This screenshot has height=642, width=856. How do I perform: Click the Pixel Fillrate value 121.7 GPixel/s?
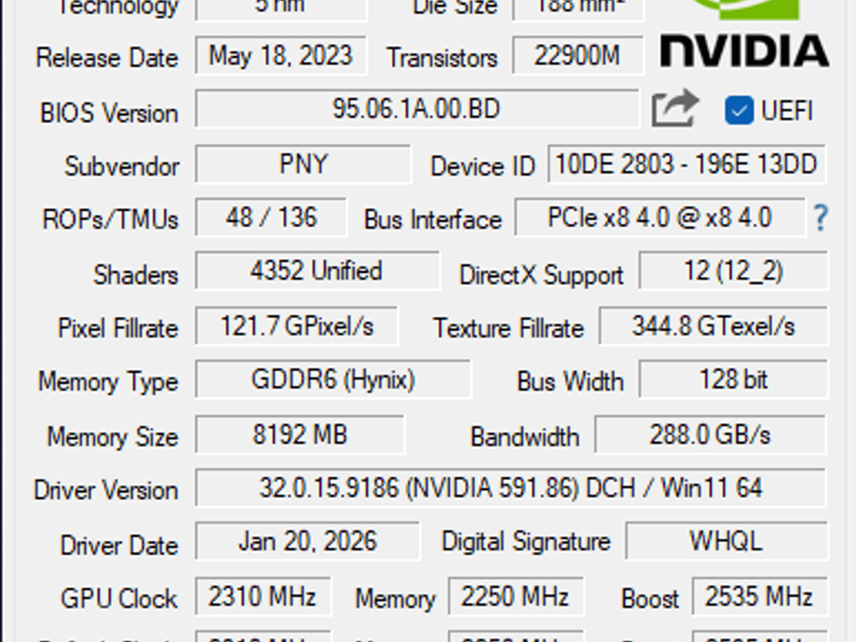point(296,326)
